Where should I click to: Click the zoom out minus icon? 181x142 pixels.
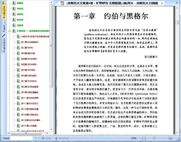[144, 138]
